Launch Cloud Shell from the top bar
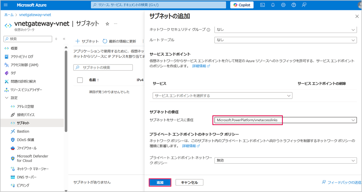Viewport: 362px width, 192px height. [263, 5]
